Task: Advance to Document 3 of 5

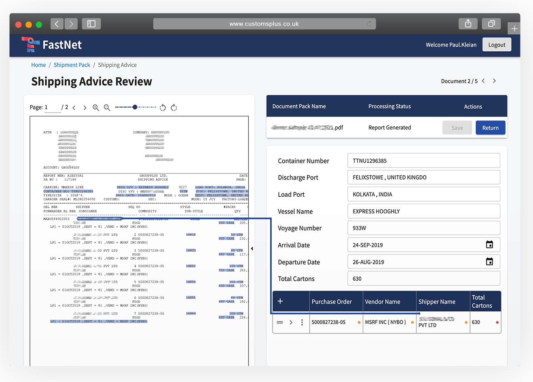Action: pyautogui.click(x=494, y=81)
